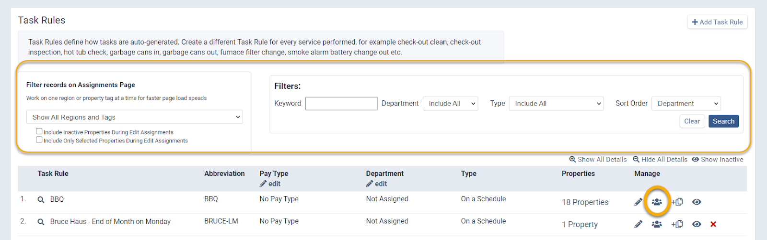Click magnifier icon beside BBQ task rule
The image size is (767, 240).
pyautogui.click(x=41, y=200)
